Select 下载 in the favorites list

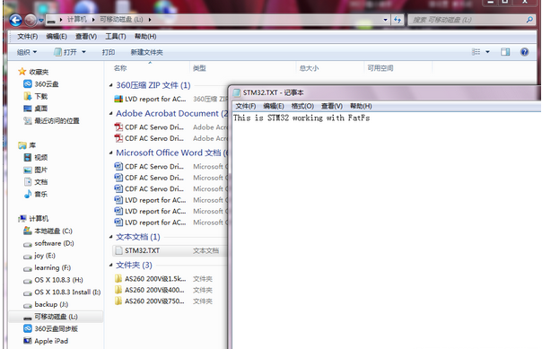36,96
